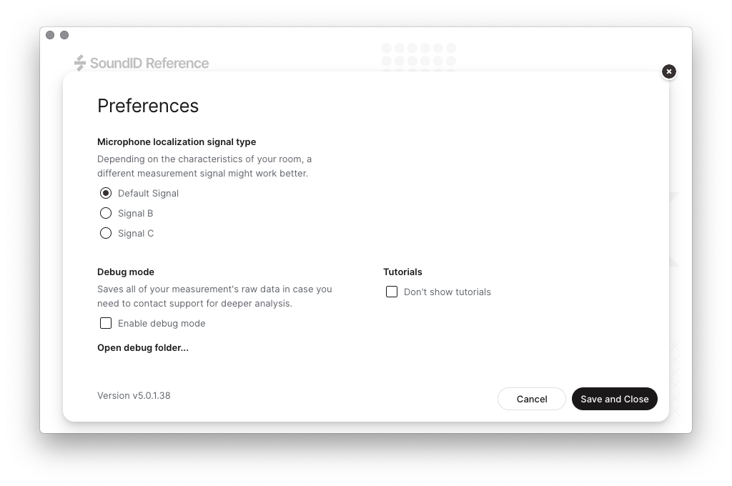Click the Tutorials section heading

click(x=402, y=272)
